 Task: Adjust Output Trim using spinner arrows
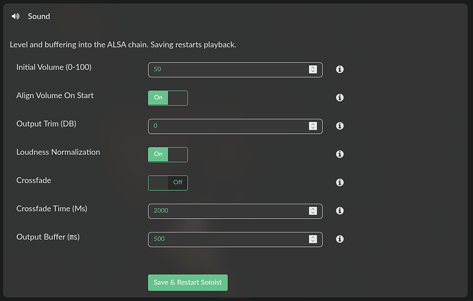pos(313,125)
